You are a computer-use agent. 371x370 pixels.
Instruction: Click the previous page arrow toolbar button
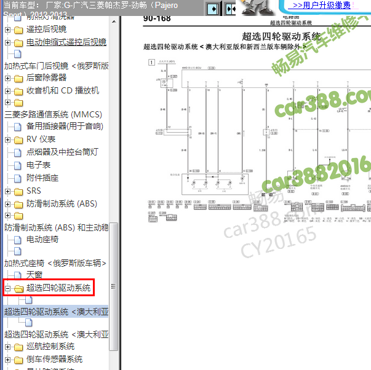pyautogui.click(x=213, y=9)
